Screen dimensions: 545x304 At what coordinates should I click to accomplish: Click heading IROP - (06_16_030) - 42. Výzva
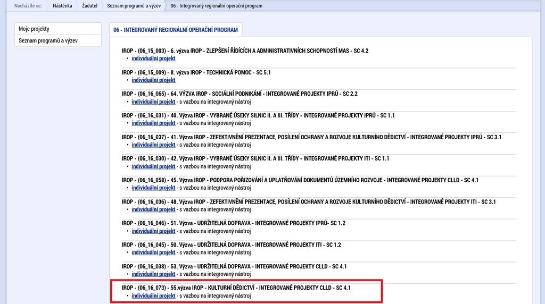click(x=255, y=158)
